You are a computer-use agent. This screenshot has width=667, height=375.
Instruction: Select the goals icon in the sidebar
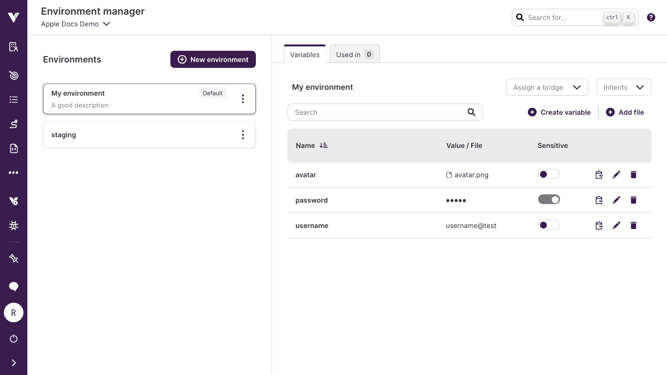pos(13,76)
